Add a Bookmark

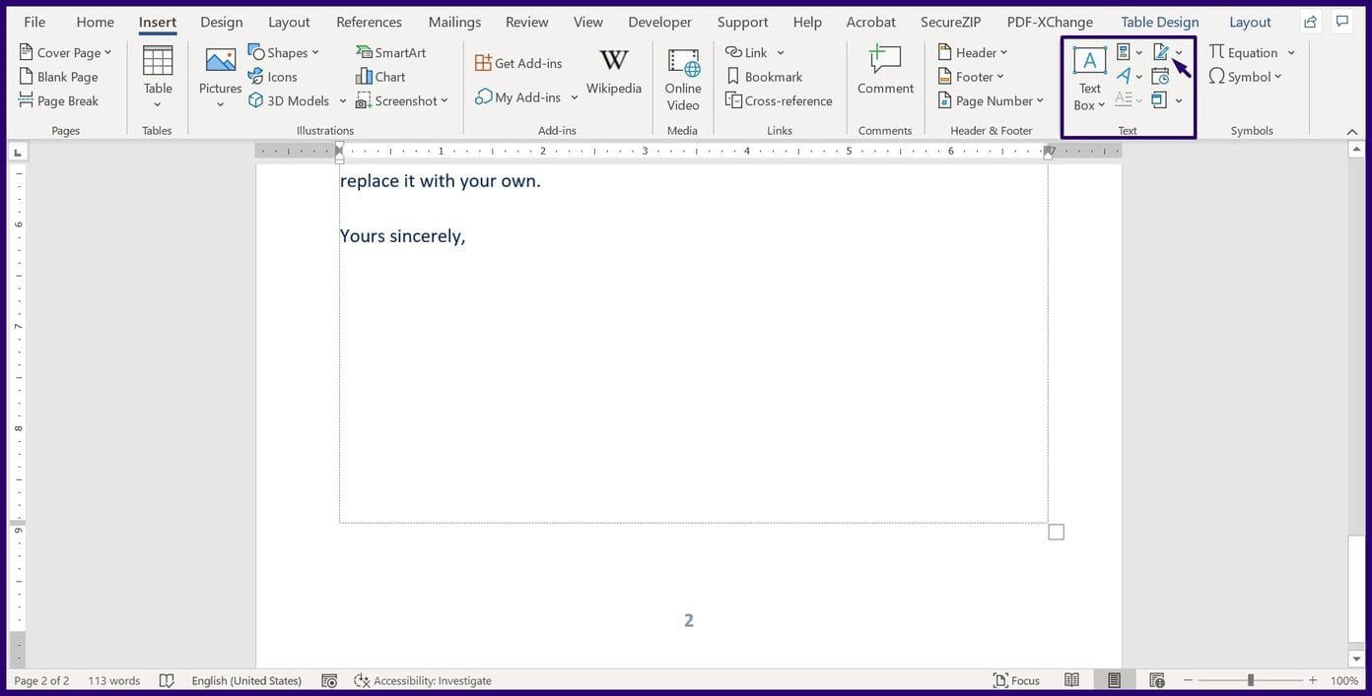[764, 77]
